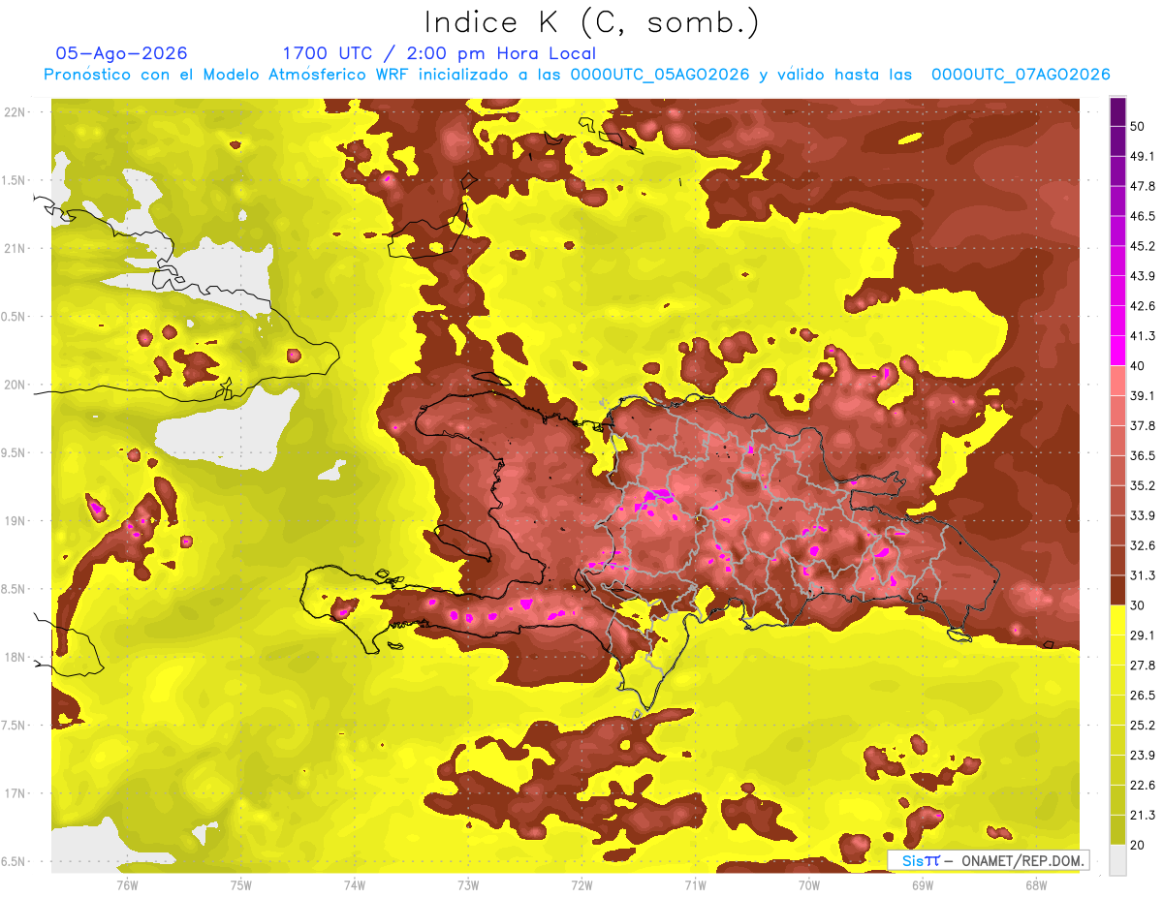Image resolution: width=1163 pixels, height=898 pixels.
Task: Click latitude label "17N"
Action: (16, 793)
